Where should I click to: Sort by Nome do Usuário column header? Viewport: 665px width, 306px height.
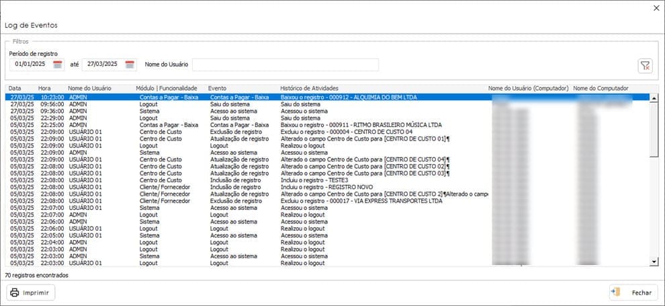point(89,88)
